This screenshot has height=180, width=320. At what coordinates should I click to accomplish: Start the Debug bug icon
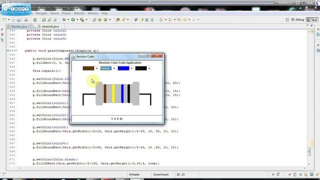[64, 20]
